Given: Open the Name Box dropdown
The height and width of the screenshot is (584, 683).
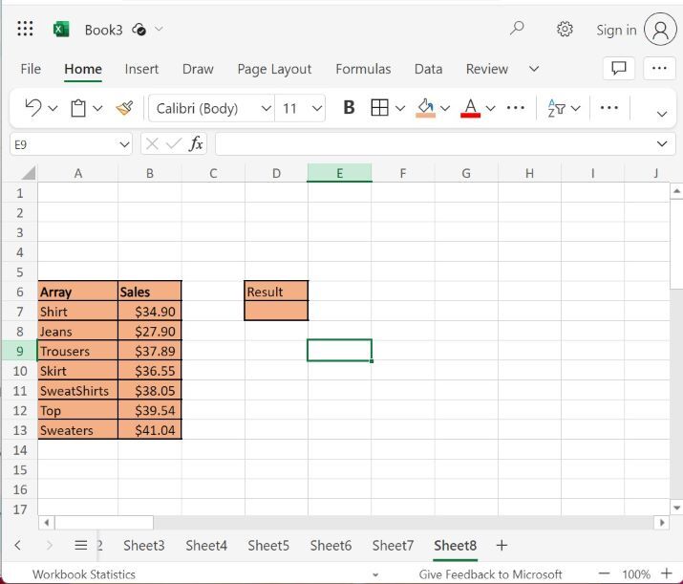Looking at the screenshot, I should click(124, 143).
